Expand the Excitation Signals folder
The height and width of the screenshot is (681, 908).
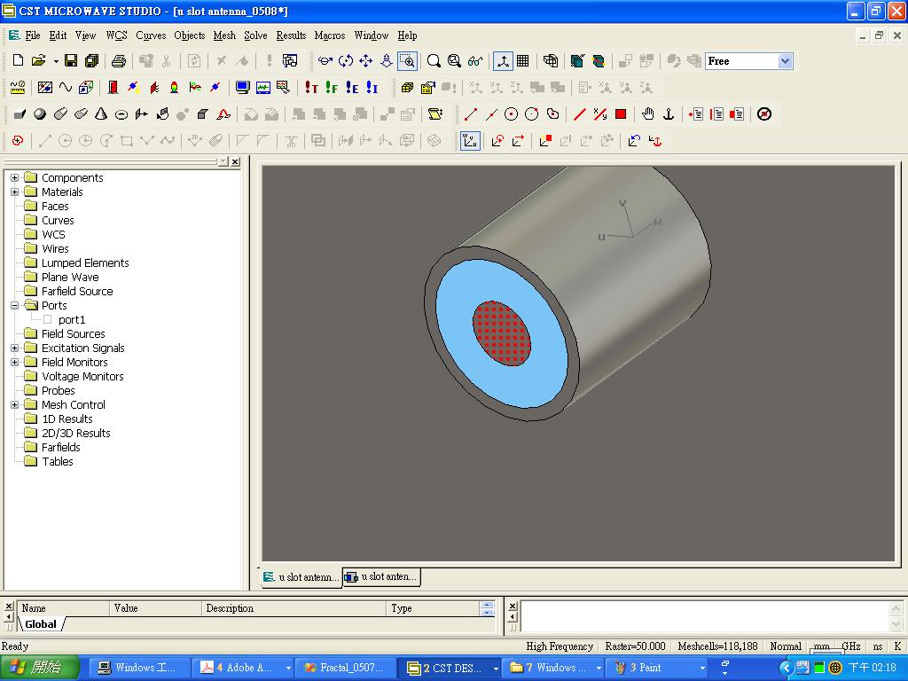[x=14, y=348]
